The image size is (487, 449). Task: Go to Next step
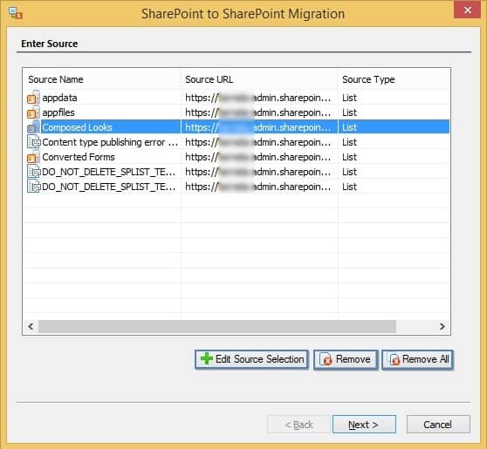364,425
